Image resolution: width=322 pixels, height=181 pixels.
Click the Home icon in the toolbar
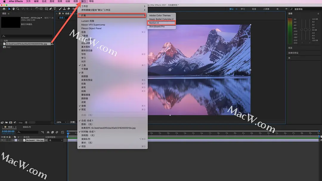4,9
